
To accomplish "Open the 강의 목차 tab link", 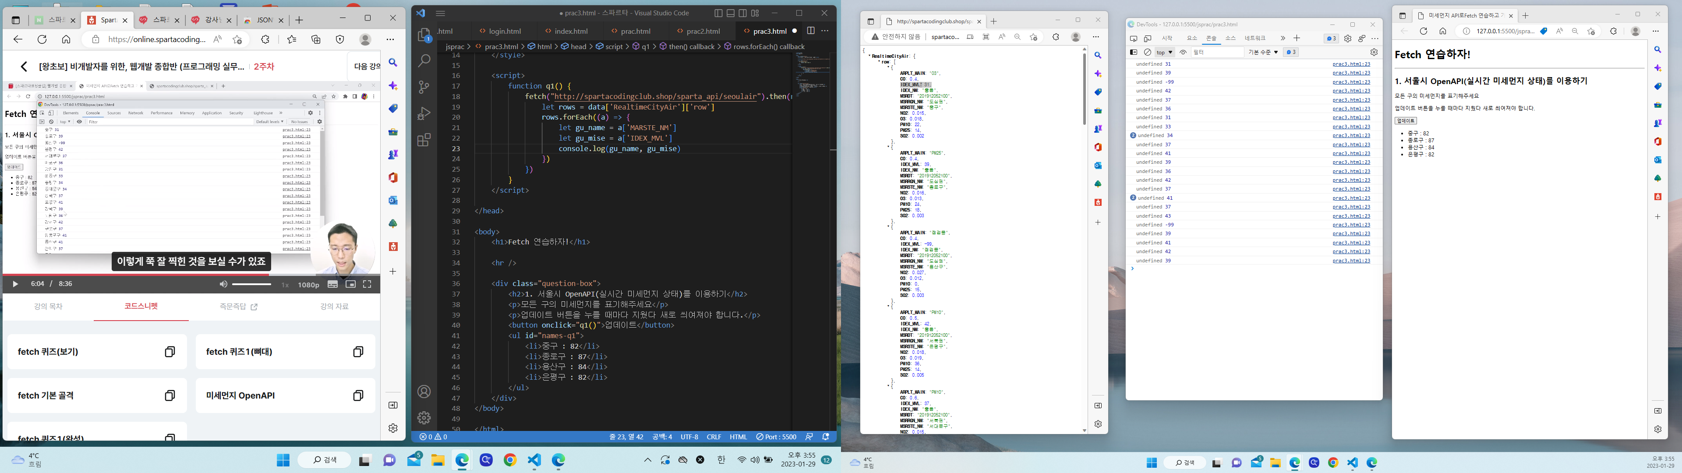I will 48,307.
